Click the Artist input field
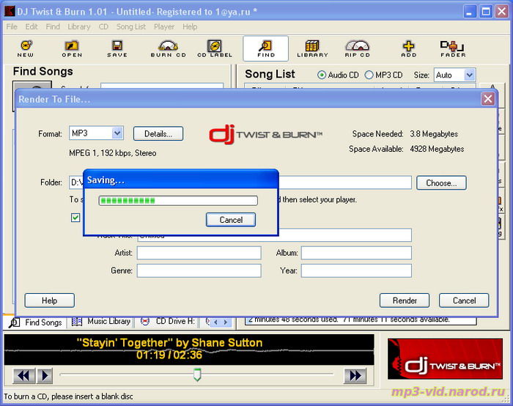 pyautogui.click(x=199, y=253)
